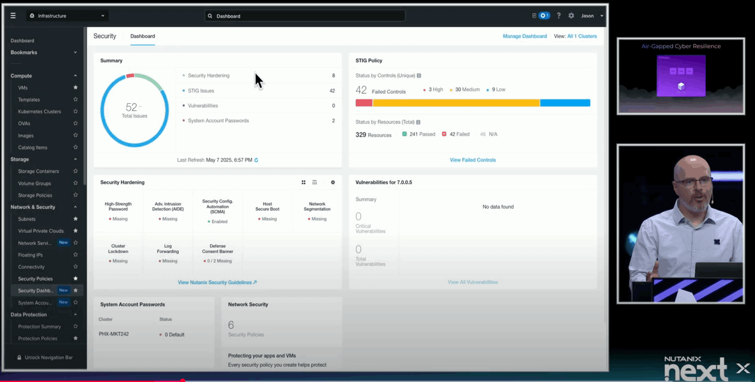Click the Summary refresh icon
The width and height of the screenshot is (755, 382).
pos(256,160)
